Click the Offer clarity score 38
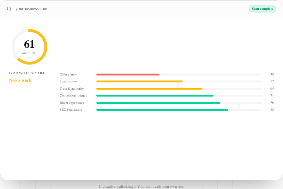This screenshot has height=189, width=283. [272, 75]
